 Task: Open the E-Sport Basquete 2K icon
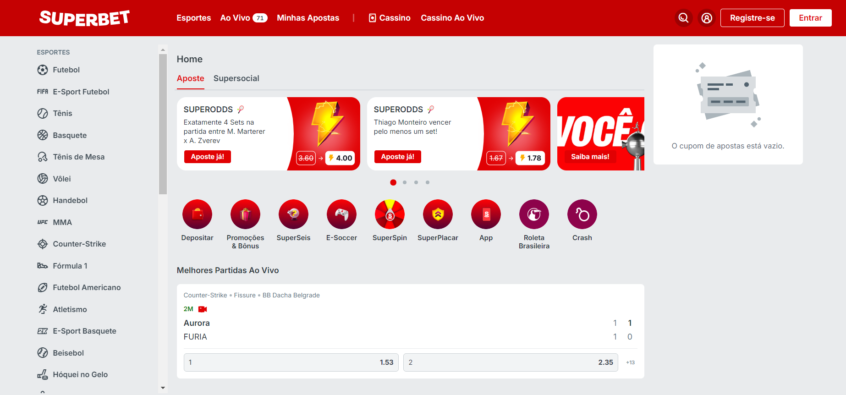(43, 331)
